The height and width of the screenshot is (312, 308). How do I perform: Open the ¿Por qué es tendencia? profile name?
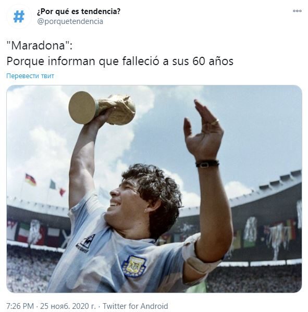pos(79,11)
